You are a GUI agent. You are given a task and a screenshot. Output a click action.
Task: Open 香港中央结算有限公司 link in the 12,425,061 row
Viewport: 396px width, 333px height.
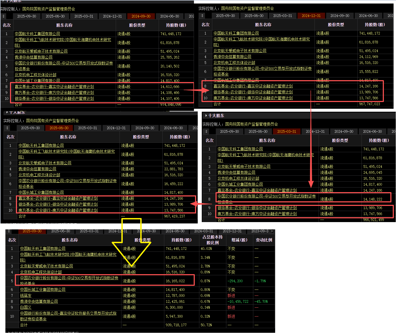point(39,301)
